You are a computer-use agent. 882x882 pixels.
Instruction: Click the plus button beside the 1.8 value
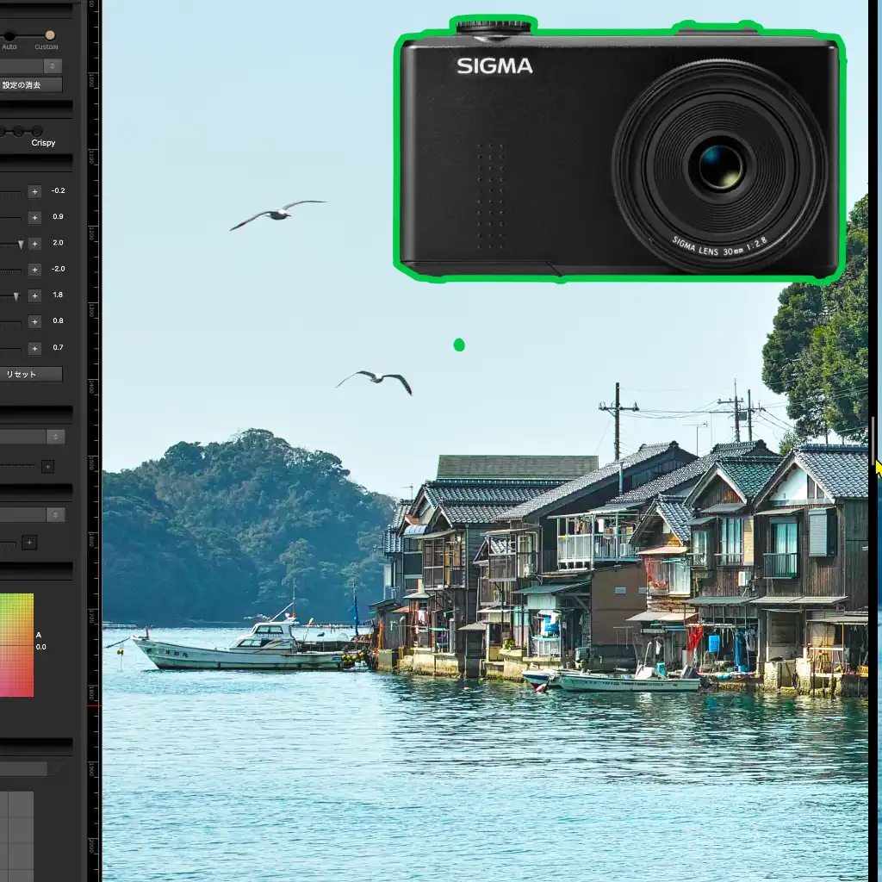34,295
